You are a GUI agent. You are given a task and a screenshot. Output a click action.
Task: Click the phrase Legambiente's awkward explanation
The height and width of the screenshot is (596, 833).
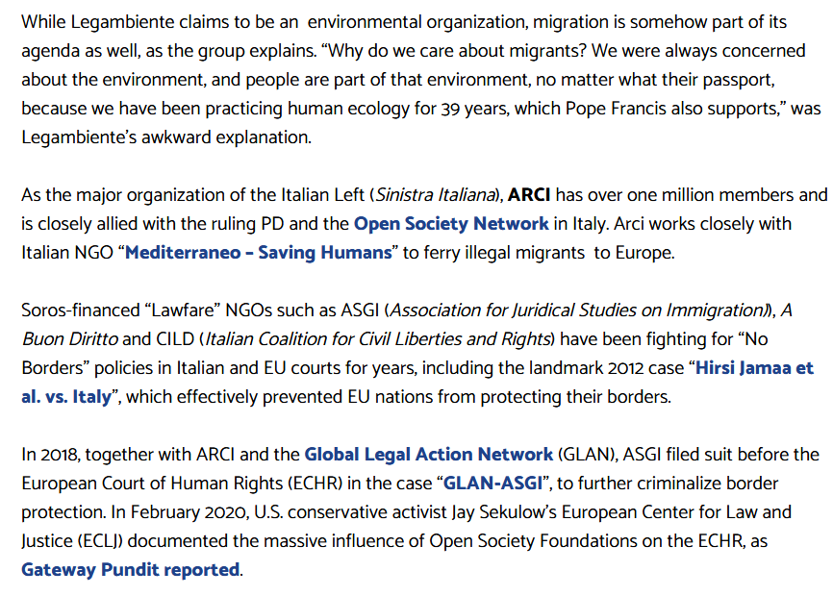point(165,137)
